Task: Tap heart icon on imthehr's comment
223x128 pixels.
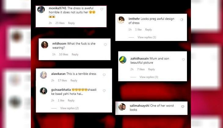Action: pyautogui.click(x=182, y=20)
